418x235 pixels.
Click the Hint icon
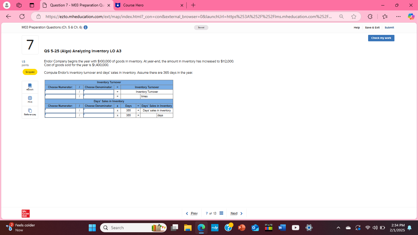(30, 99)
